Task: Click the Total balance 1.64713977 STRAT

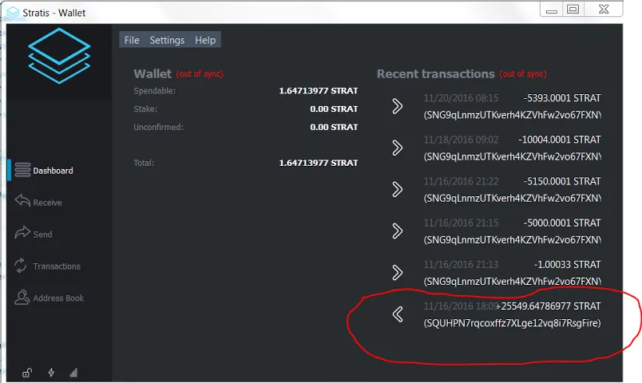Action: pos(318,163)
